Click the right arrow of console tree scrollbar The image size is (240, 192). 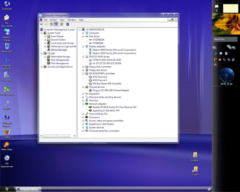click(74, 136)
